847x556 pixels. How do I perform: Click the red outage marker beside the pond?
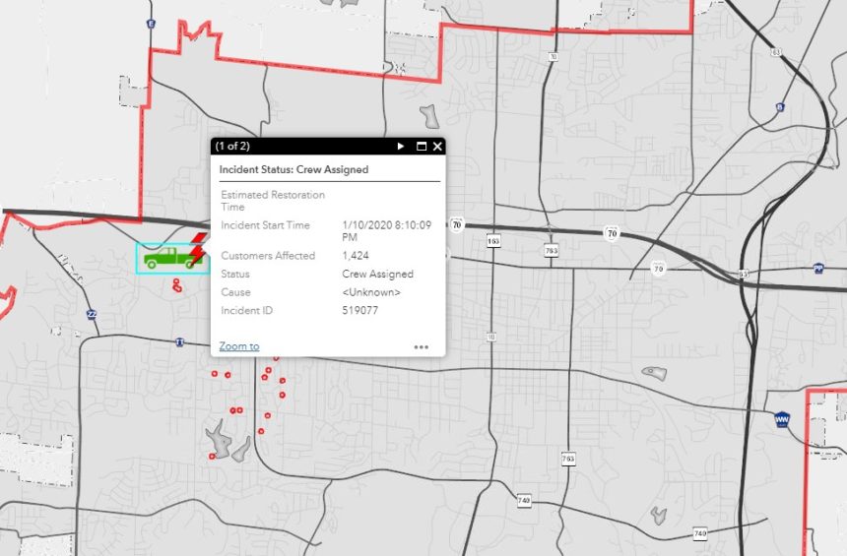(x=213, y=456)
